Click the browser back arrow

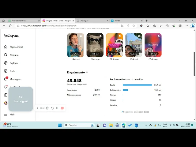(4, 26)
